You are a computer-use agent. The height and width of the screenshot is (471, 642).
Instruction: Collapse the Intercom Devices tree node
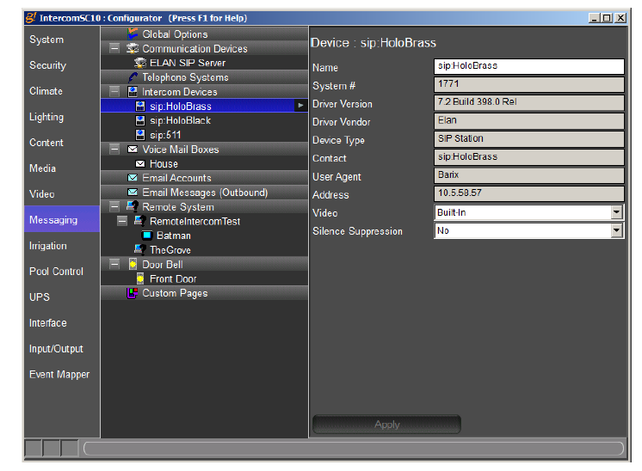pos(114,92)
